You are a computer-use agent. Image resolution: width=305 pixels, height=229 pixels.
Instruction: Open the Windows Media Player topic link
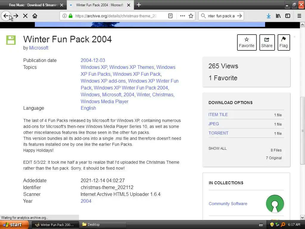pyautogui.click(x=105, y=101)
